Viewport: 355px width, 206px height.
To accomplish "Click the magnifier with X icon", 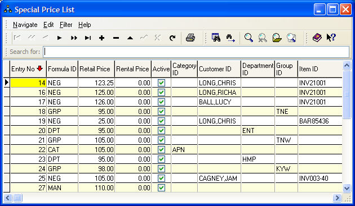I will 263,38.
